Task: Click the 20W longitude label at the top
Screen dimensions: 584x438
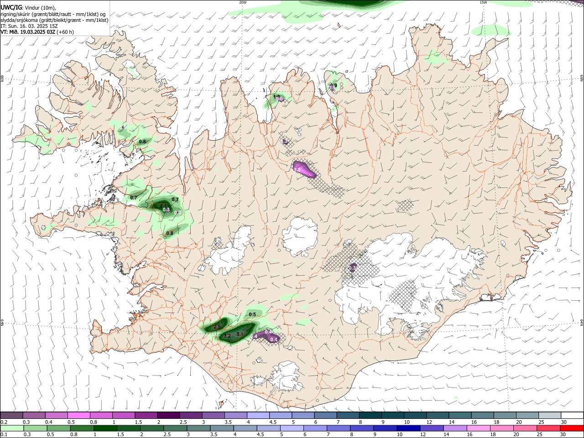Action: point(243,2)
